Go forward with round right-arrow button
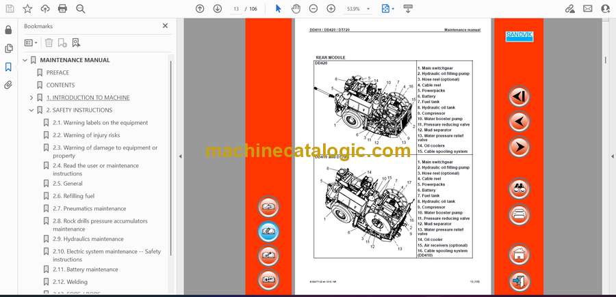This screenshot has height=297, width=616. [x=519, y=147]
